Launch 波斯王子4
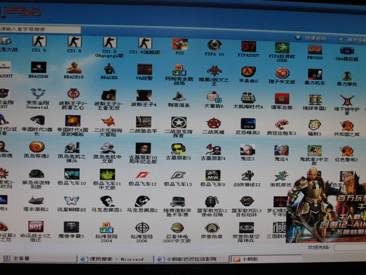Image resolution: width=366 pixels, height=275 pixels. point(144,95)
